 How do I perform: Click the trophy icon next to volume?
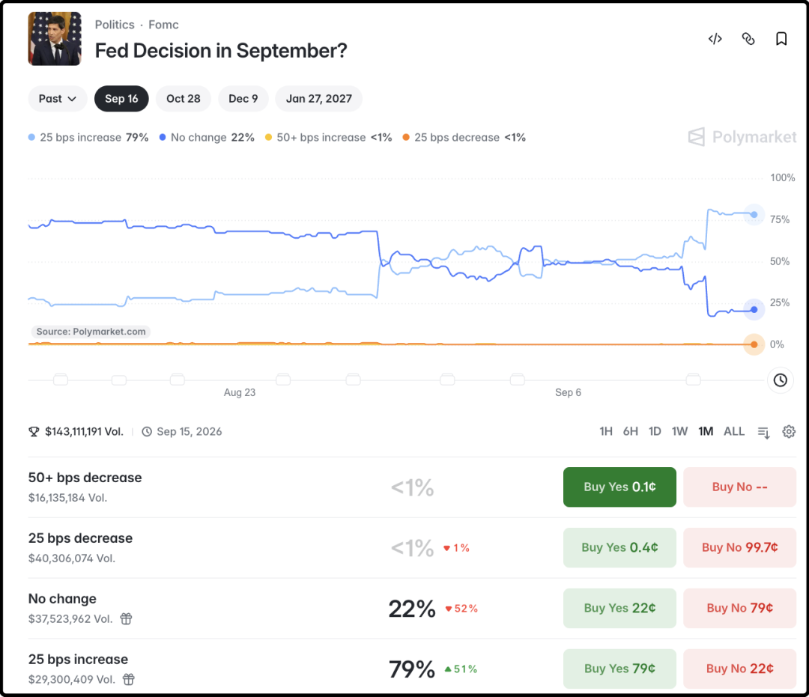pyautogui.click(x=34, y=432)
